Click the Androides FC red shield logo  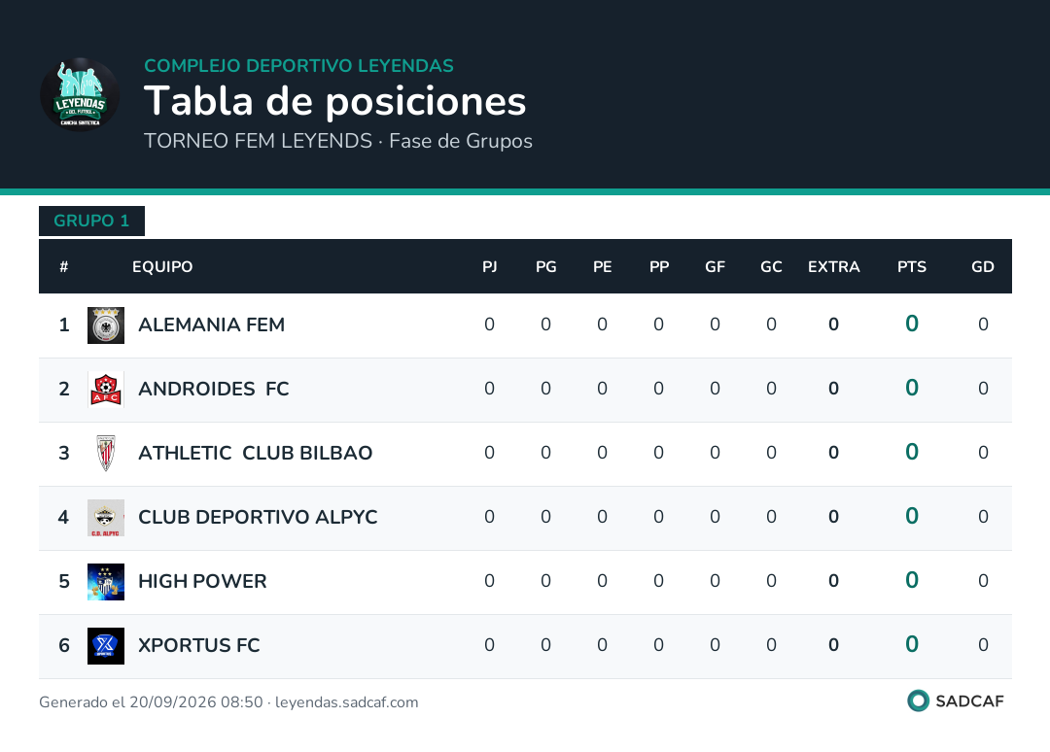106,390
